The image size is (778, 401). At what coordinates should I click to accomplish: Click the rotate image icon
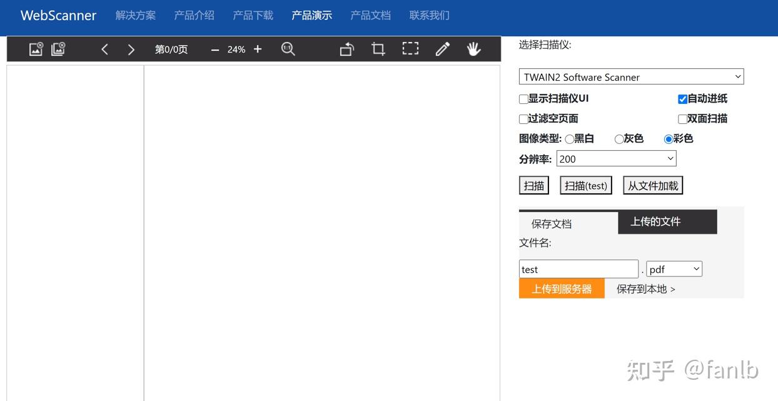coord(346,49)
